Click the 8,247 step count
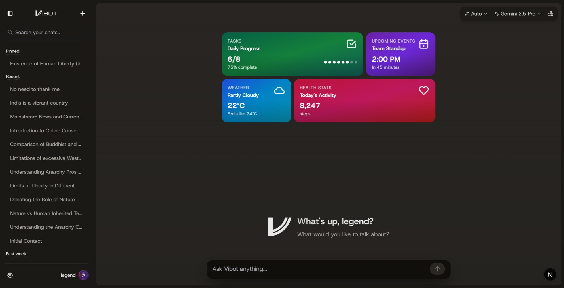 (x=310, y=106)
